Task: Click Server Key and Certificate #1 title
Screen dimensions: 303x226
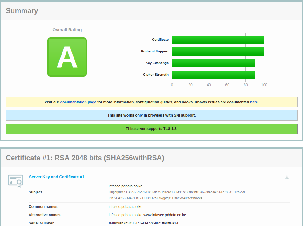Action: (57, 177)
